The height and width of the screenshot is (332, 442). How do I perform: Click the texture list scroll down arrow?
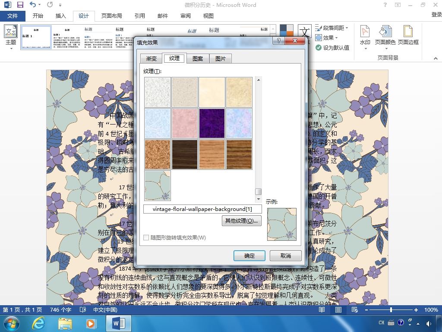coord(259,199)
